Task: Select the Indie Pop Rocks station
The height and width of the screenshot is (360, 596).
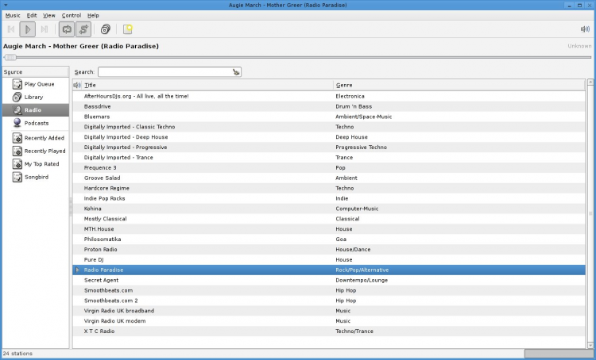Action: [105, 199]
